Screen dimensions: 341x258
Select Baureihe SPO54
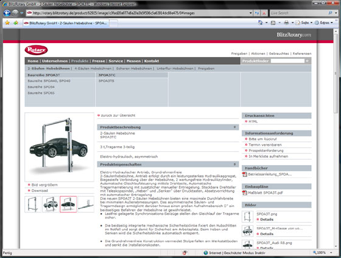point(41,87)
